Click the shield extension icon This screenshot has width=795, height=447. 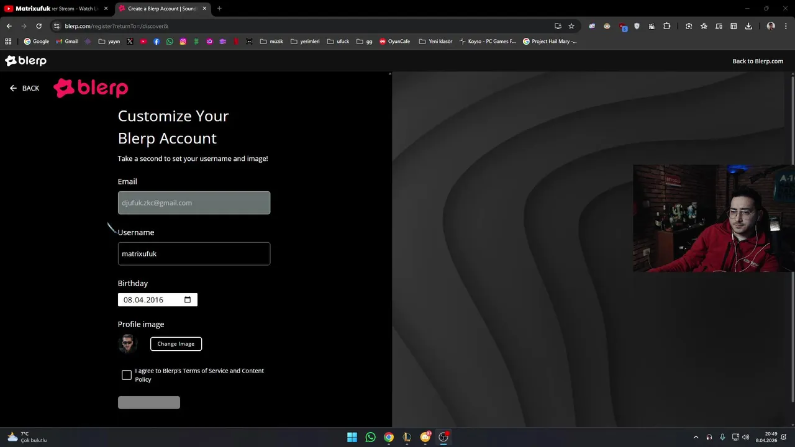pos(637,26)
